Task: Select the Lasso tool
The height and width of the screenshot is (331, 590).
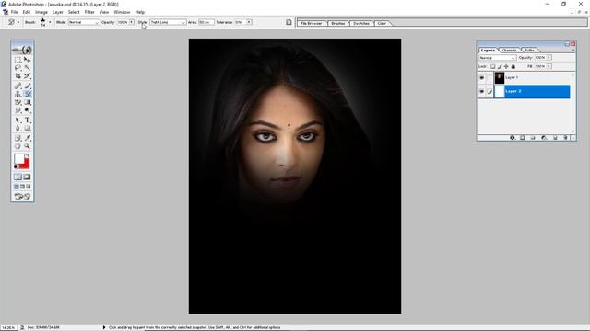Action: point(18,67)
